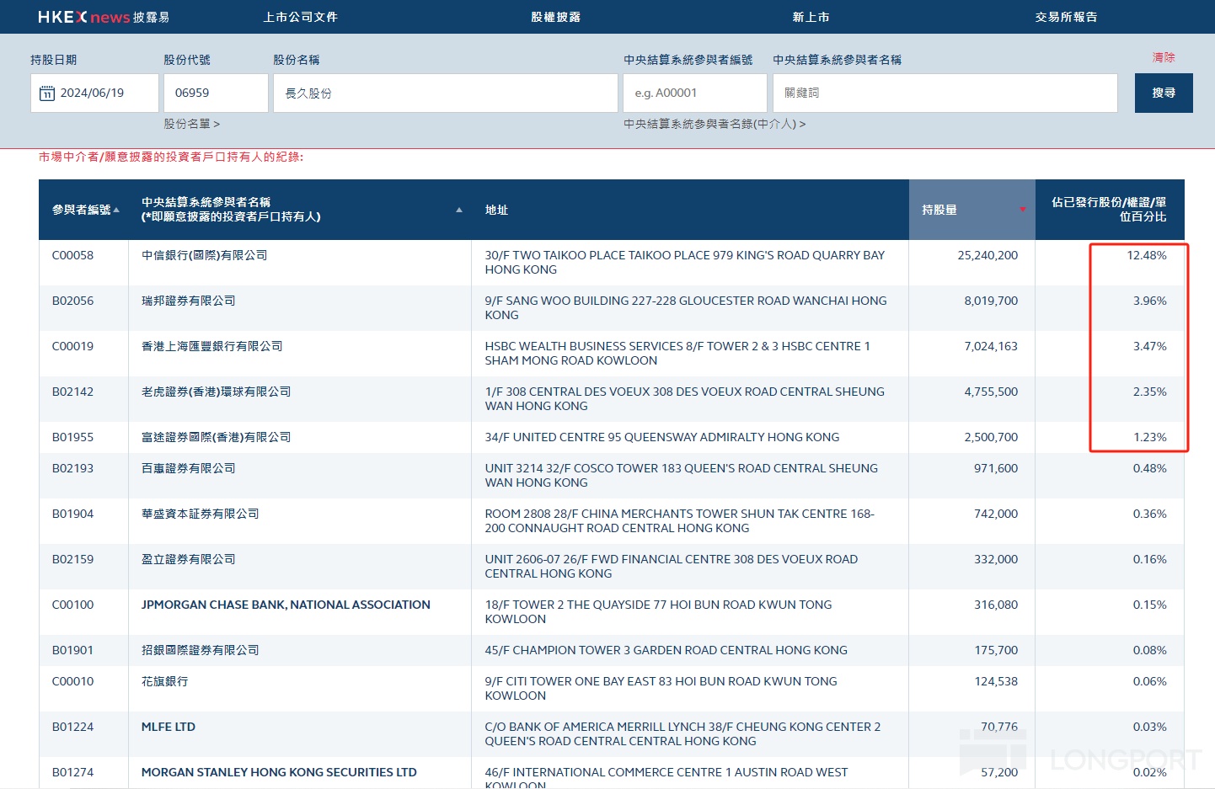The width and height of the screenshot is (1215, 789).
Task: Open the 交易所報告 menu
Action: 1066,17
